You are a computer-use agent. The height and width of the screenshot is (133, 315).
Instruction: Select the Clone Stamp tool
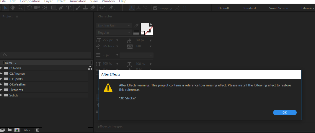(85, 8)
